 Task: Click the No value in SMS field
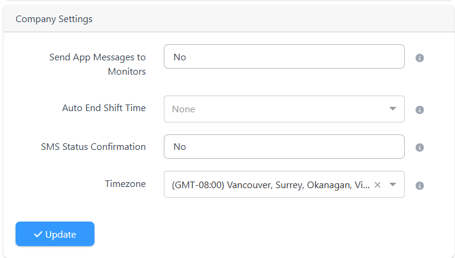click(179, 147)
